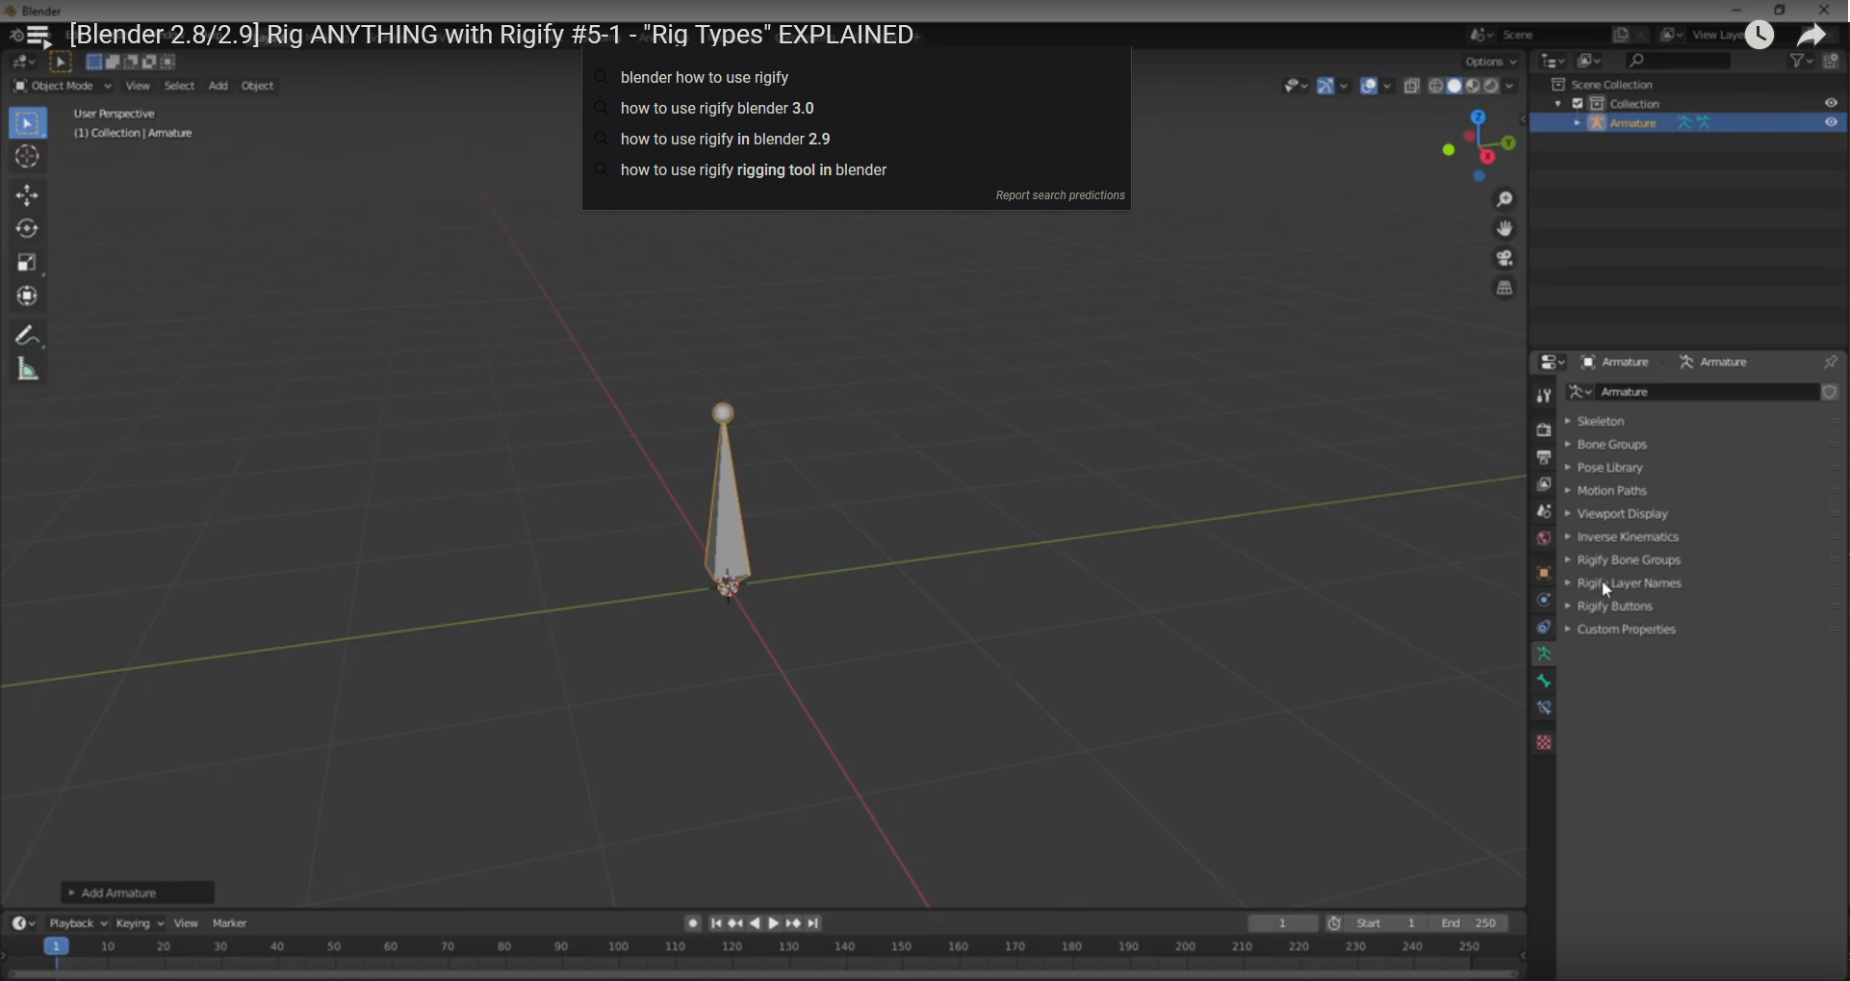Image resolution: width=1850 pixels, height=981 pixels.
Task: Toggle the Armature fake user shield
Action: [1830, 392]
